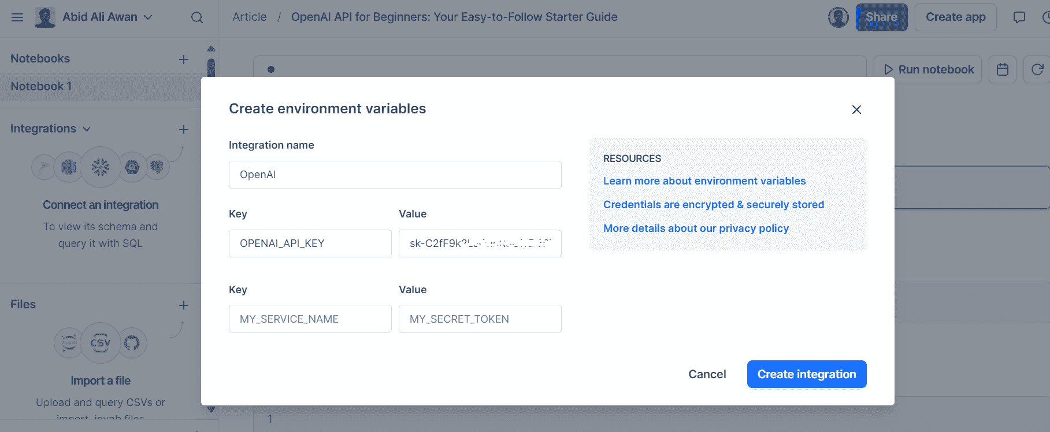1050x432 pixels.
Task: Click the GitHub import icon
Action: pyautogui.click(x=132, y=343)
